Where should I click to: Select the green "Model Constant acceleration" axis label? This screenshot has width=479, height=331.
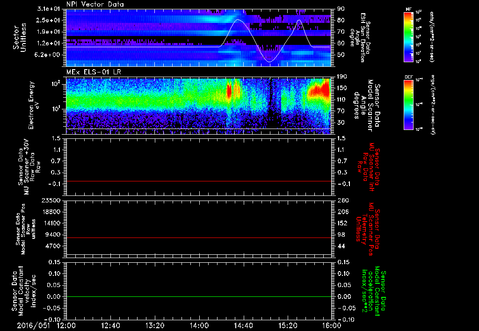(374, 290)
